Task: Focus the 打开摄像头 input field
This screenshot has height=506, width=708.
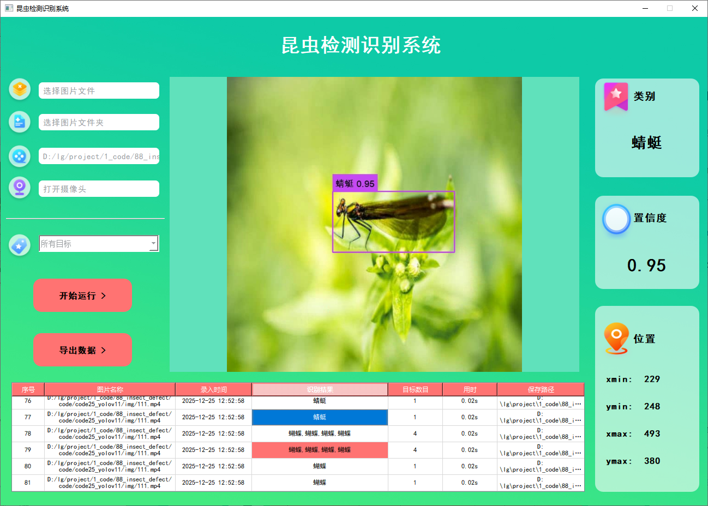Action: pyautogui.click(x=99, y=189)
